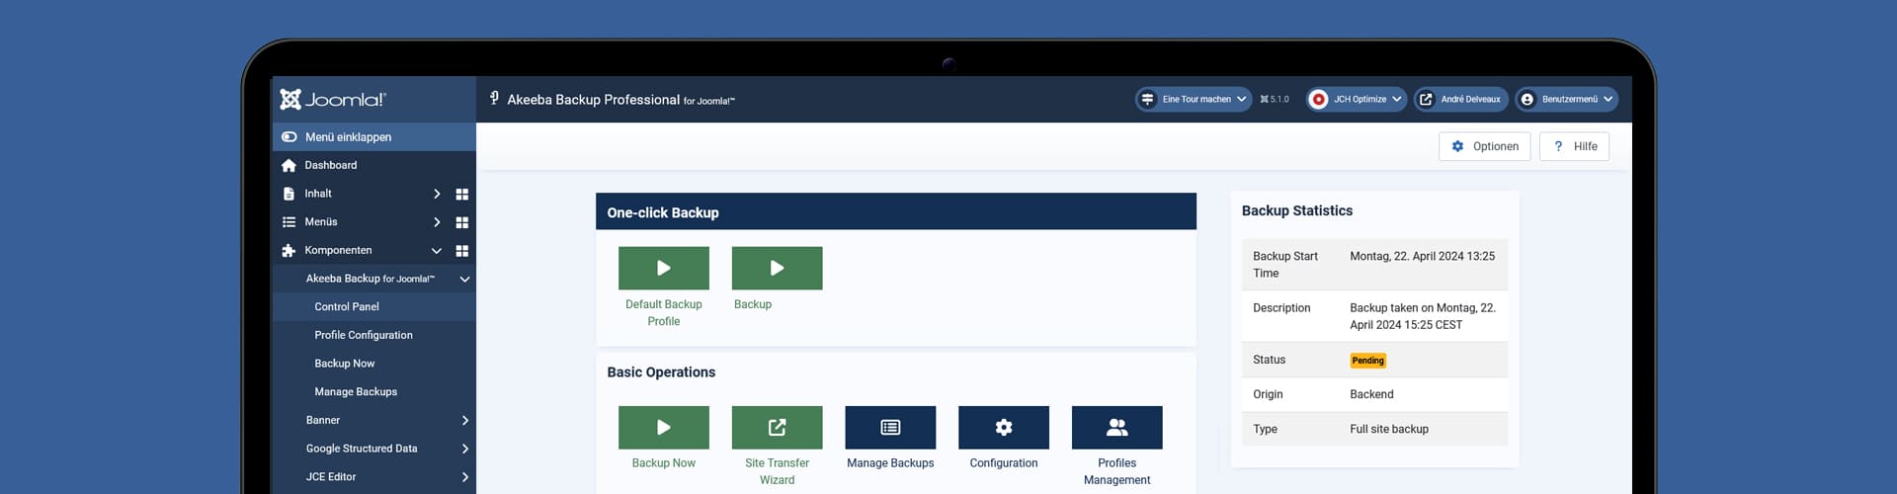Run the Default Backup Profile one-click backup
This screenshot has height=494, width=1897.
pos(664,268)
